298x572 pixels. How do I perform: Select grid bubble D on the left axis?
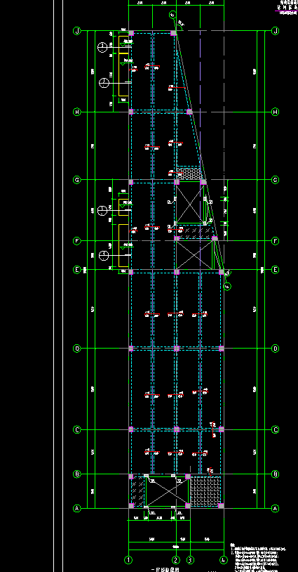76,349
